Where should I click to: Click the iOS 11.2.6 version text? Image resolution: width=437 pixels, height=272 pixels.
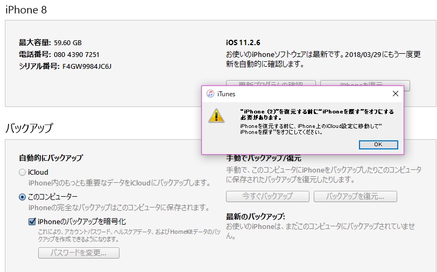click(x=243, y=42)
